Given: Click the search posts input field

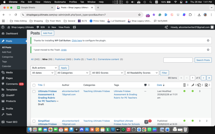Looking at the screenshot, I should click(x=178, y=60).
